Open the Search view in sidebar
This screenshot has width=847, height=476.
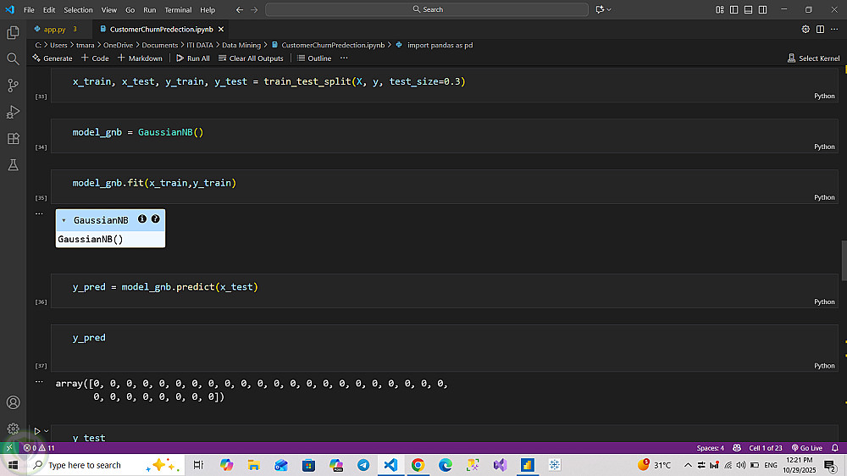pos(13,59)
